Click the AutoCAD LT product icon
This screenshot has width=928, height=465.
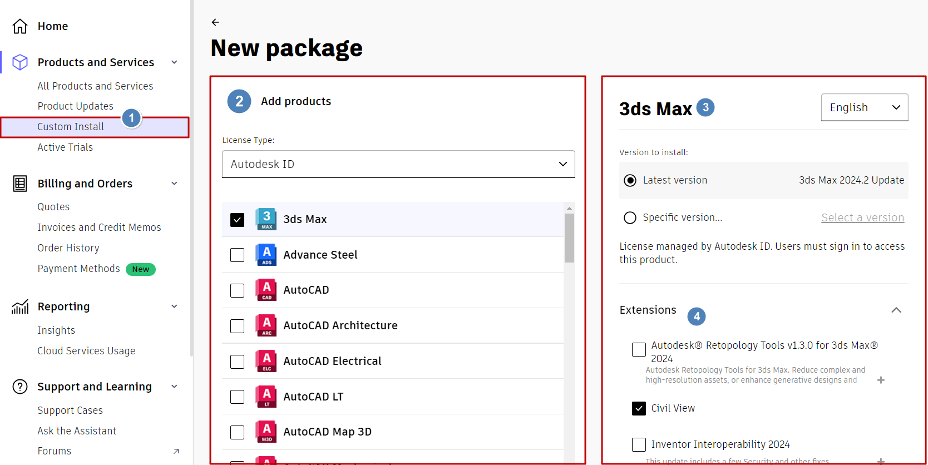pos(266,397)
